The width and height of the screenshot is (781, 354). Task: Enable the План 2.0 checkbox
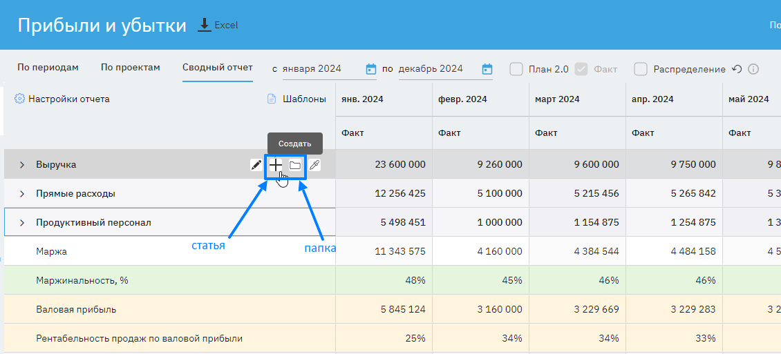pyautogui.click(x=516, y=69)
